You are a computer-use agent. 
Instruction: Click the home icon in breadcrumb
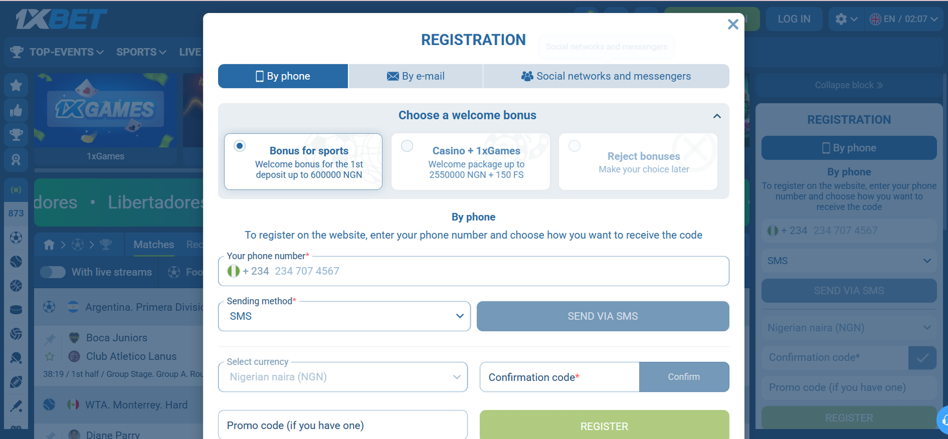(x=49, y=245)
